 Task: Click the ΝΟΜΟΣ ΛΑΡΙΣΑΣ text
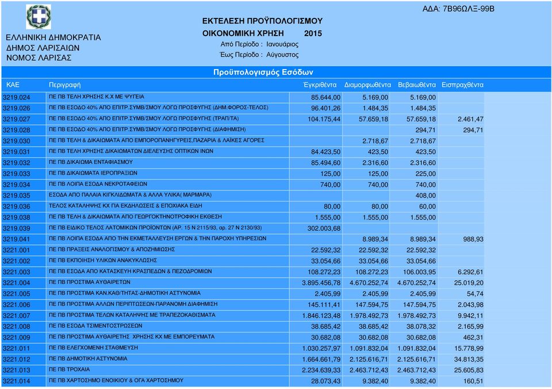(x=39, y=57)
